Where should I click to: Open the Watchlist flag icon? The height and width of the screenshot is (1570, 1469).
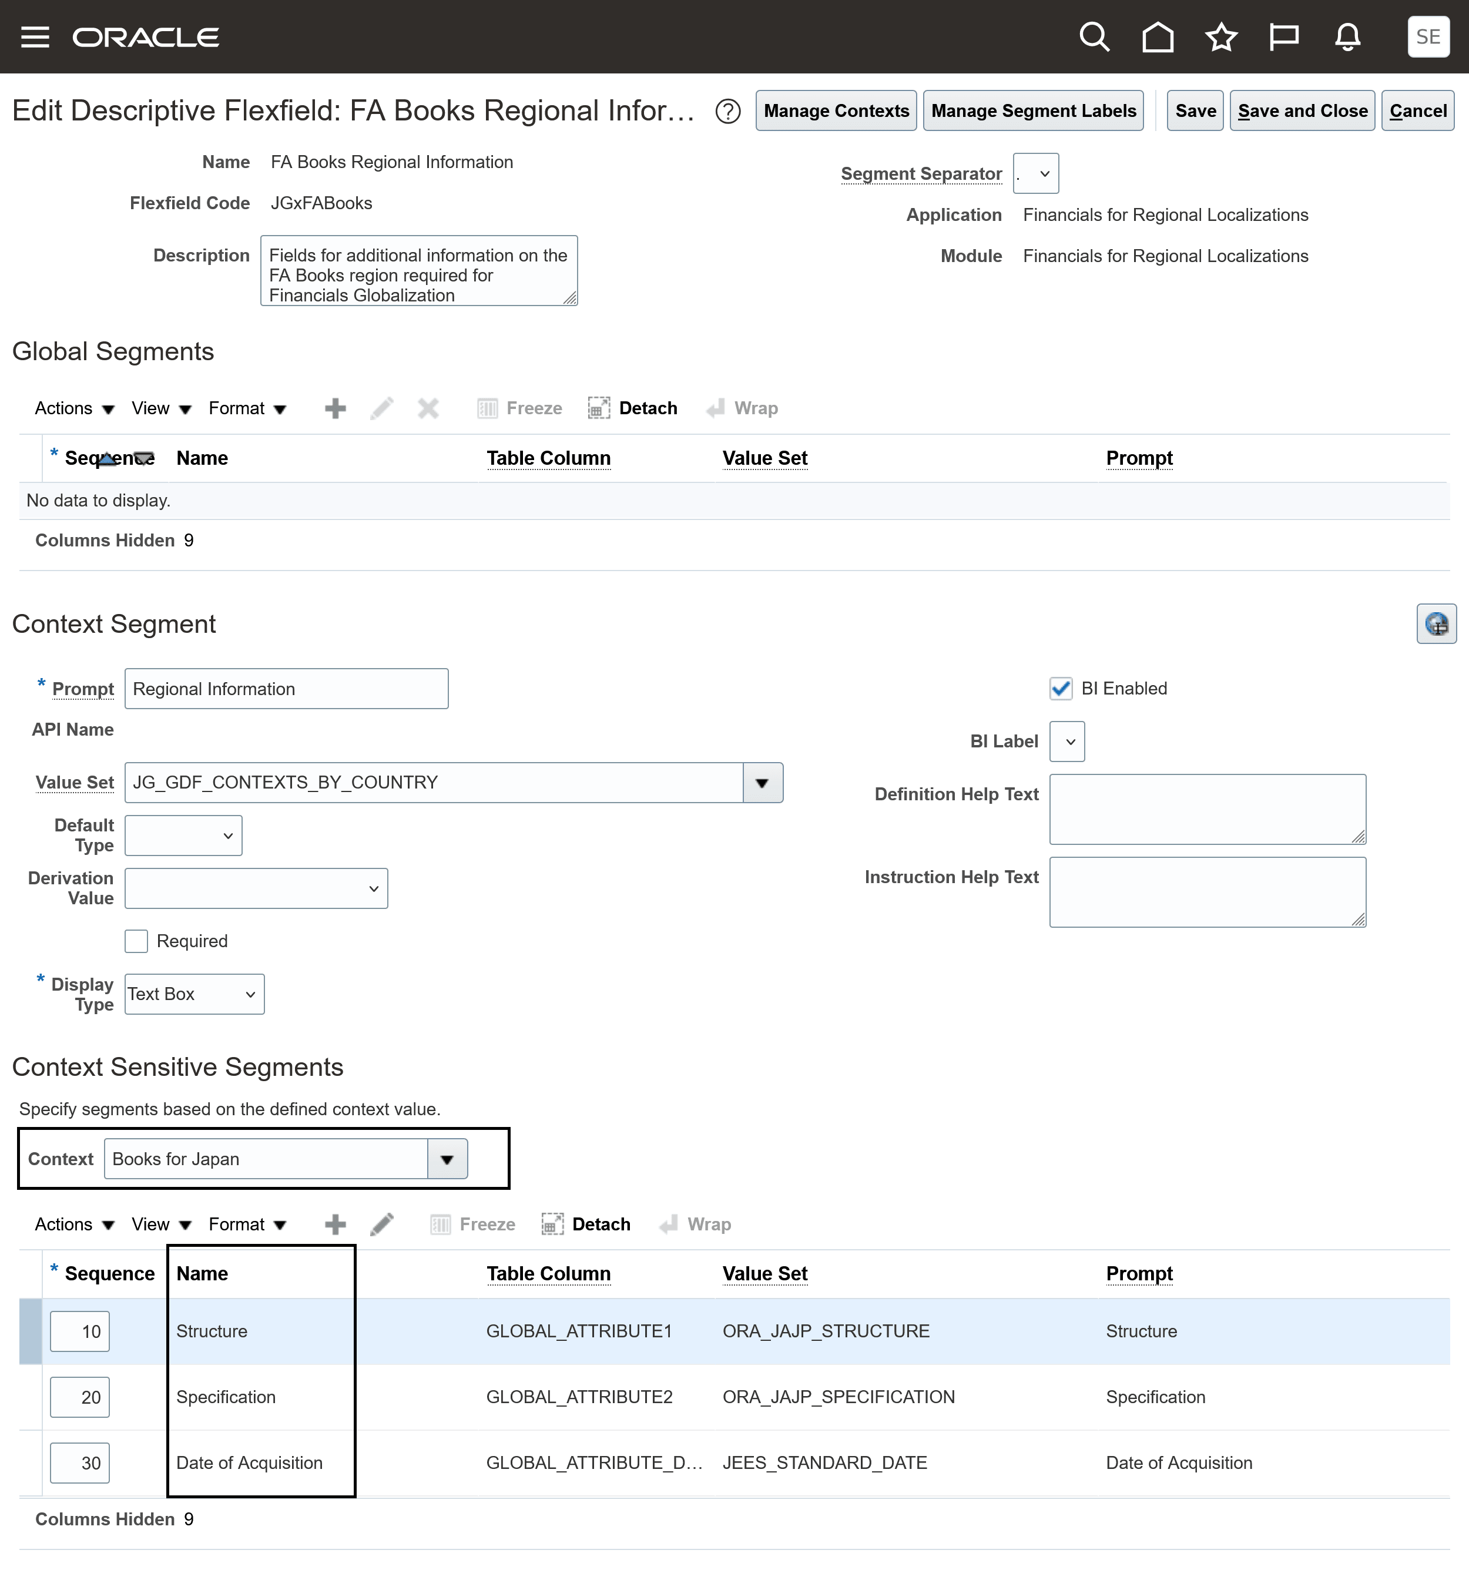pos(1283,37)
